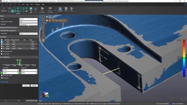The image size is (187, 105).
Task: Toggle the Automatic values checkbox
Action: click(2, 76)
